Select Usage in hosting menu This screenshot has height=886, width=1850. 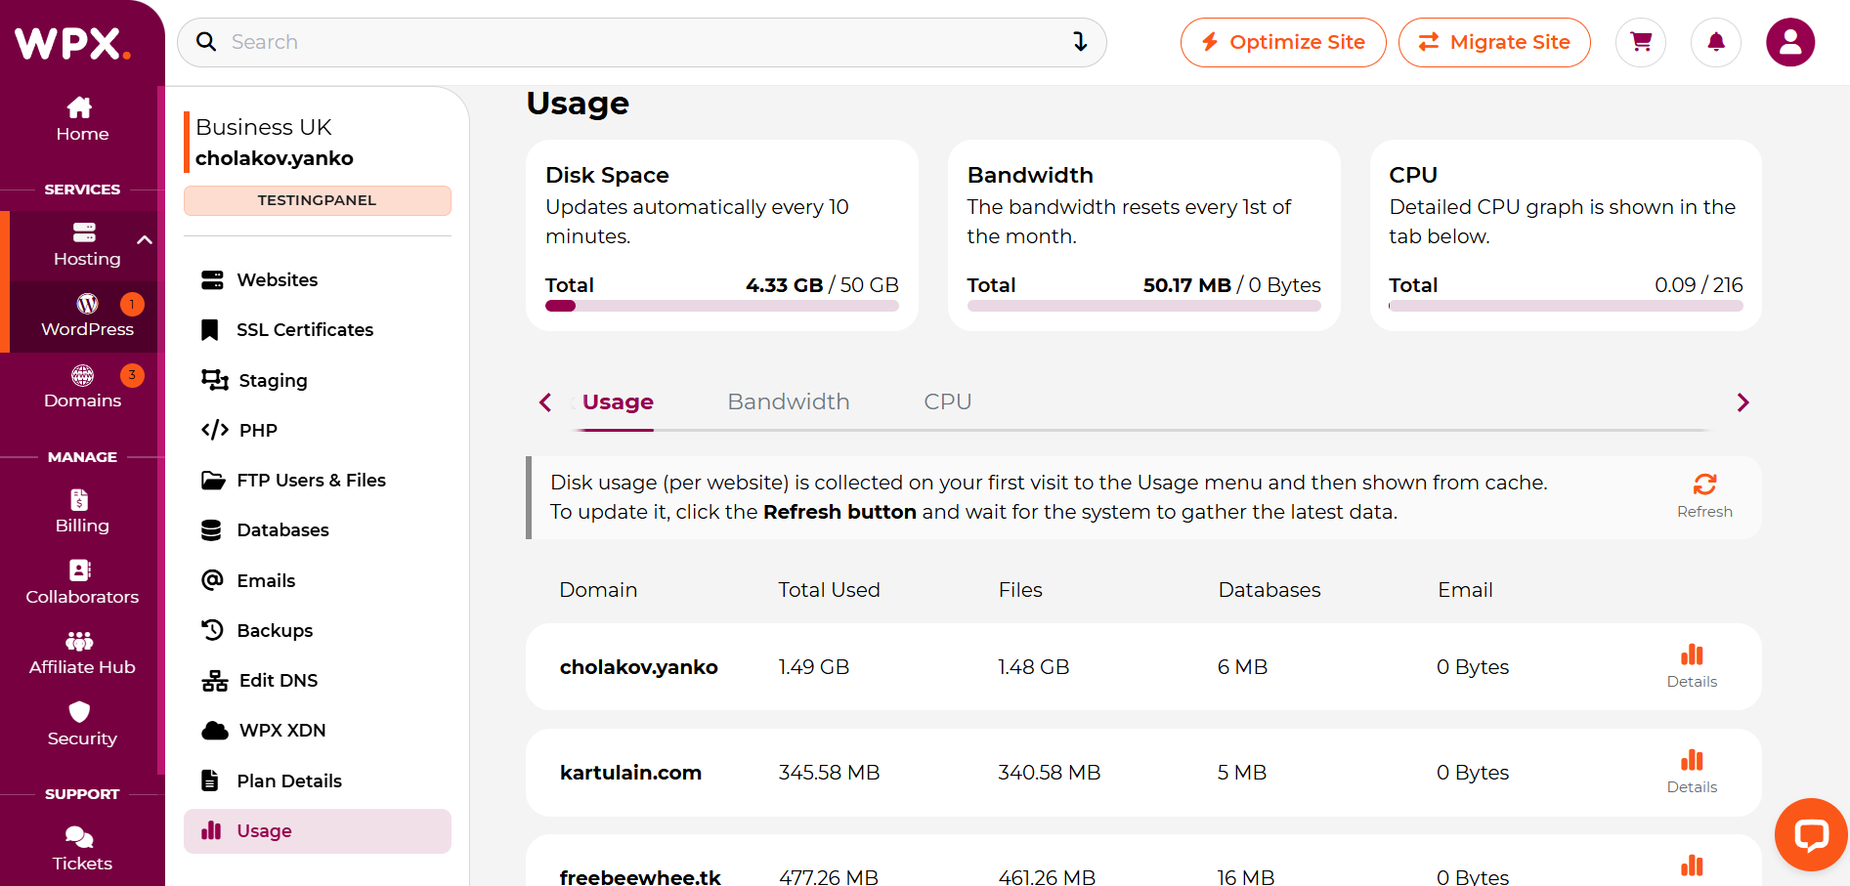point(318,831)
